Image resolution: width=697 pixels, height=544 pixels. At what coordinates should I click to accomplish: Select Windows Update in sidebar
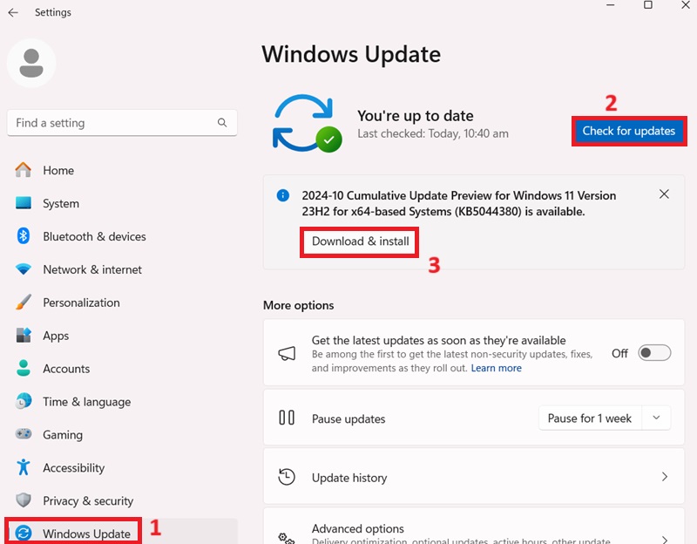tap(122, 533)
